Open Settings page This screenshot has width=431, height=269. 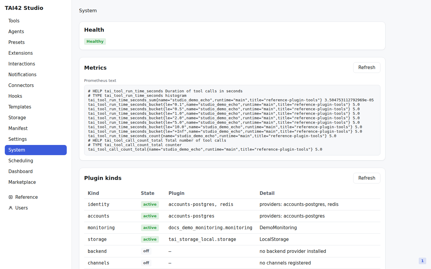coord(36,139)
